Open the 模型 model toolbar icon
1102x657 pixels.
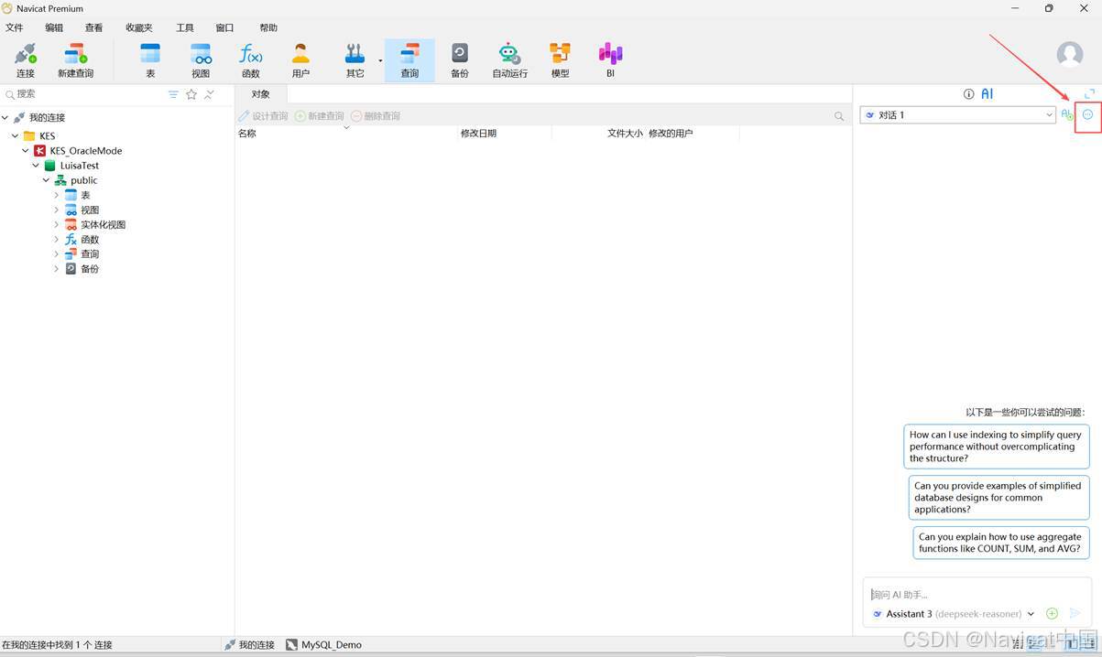(560, 60)
